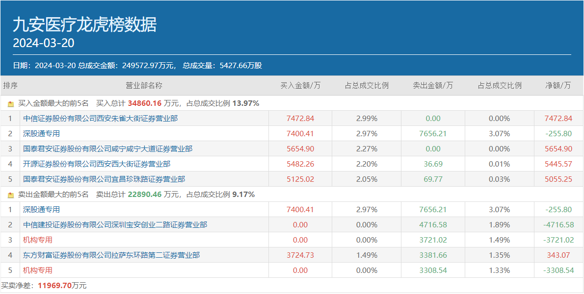This screenshot has height=294, width=584.
Task: Click the buy amount 5482.26
Action: coord(300,164)
